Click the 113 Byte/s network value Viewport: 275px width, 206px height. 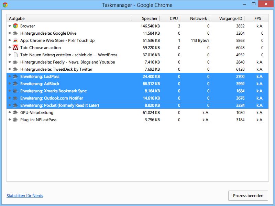(x=200, y=41)
